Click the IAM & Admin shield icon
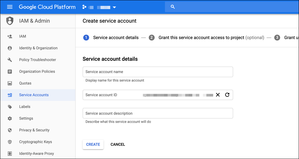299x159 pixels. [x=10, y=21]
